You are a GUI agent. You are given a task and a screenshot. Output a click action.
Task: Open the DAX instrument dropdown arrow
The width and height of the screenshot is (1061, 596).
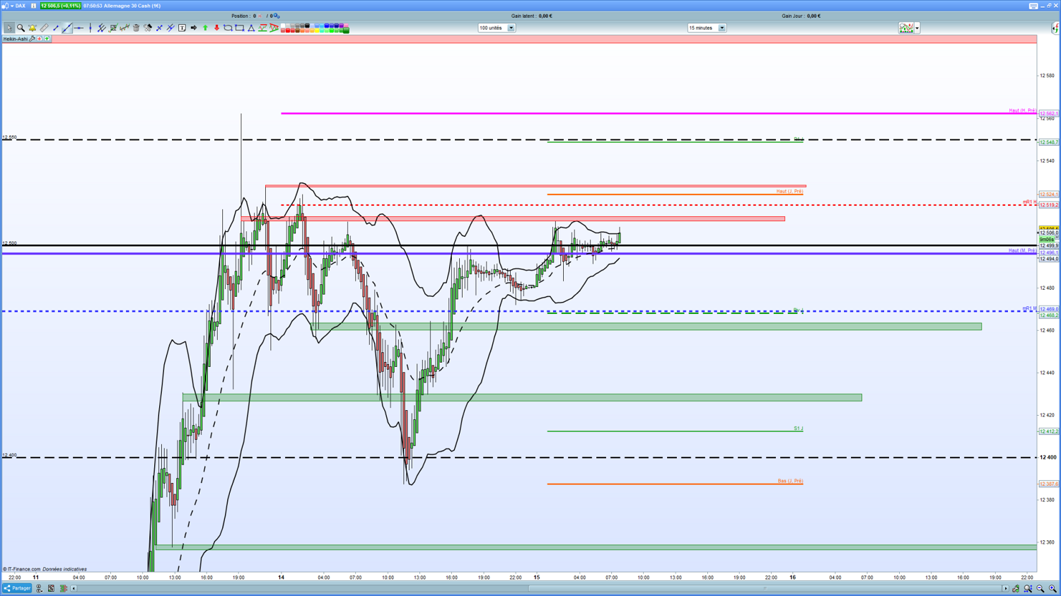pos(12,6)
